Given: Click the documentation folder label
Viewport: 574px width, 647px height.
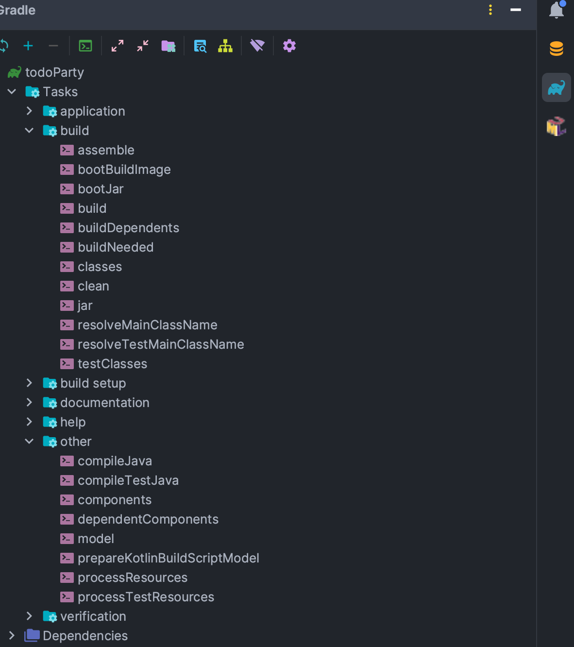Looking at the screenshot, I should pyautogui.click(x=105, y=403).
